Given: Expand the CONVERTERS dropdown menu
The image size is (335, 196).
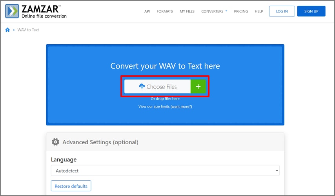Looking at the screenshot, I should [214, 11].
